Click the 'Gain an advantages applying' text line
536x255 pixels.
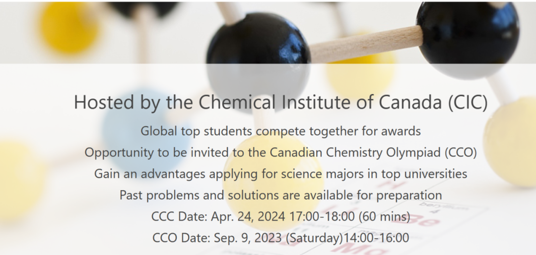[x=280, y=174]
